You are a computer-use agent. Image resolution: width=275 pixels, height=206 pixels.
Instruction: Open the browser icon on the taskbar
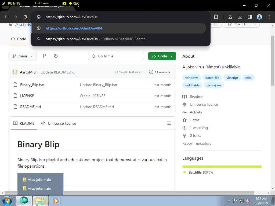coord(24,201)
